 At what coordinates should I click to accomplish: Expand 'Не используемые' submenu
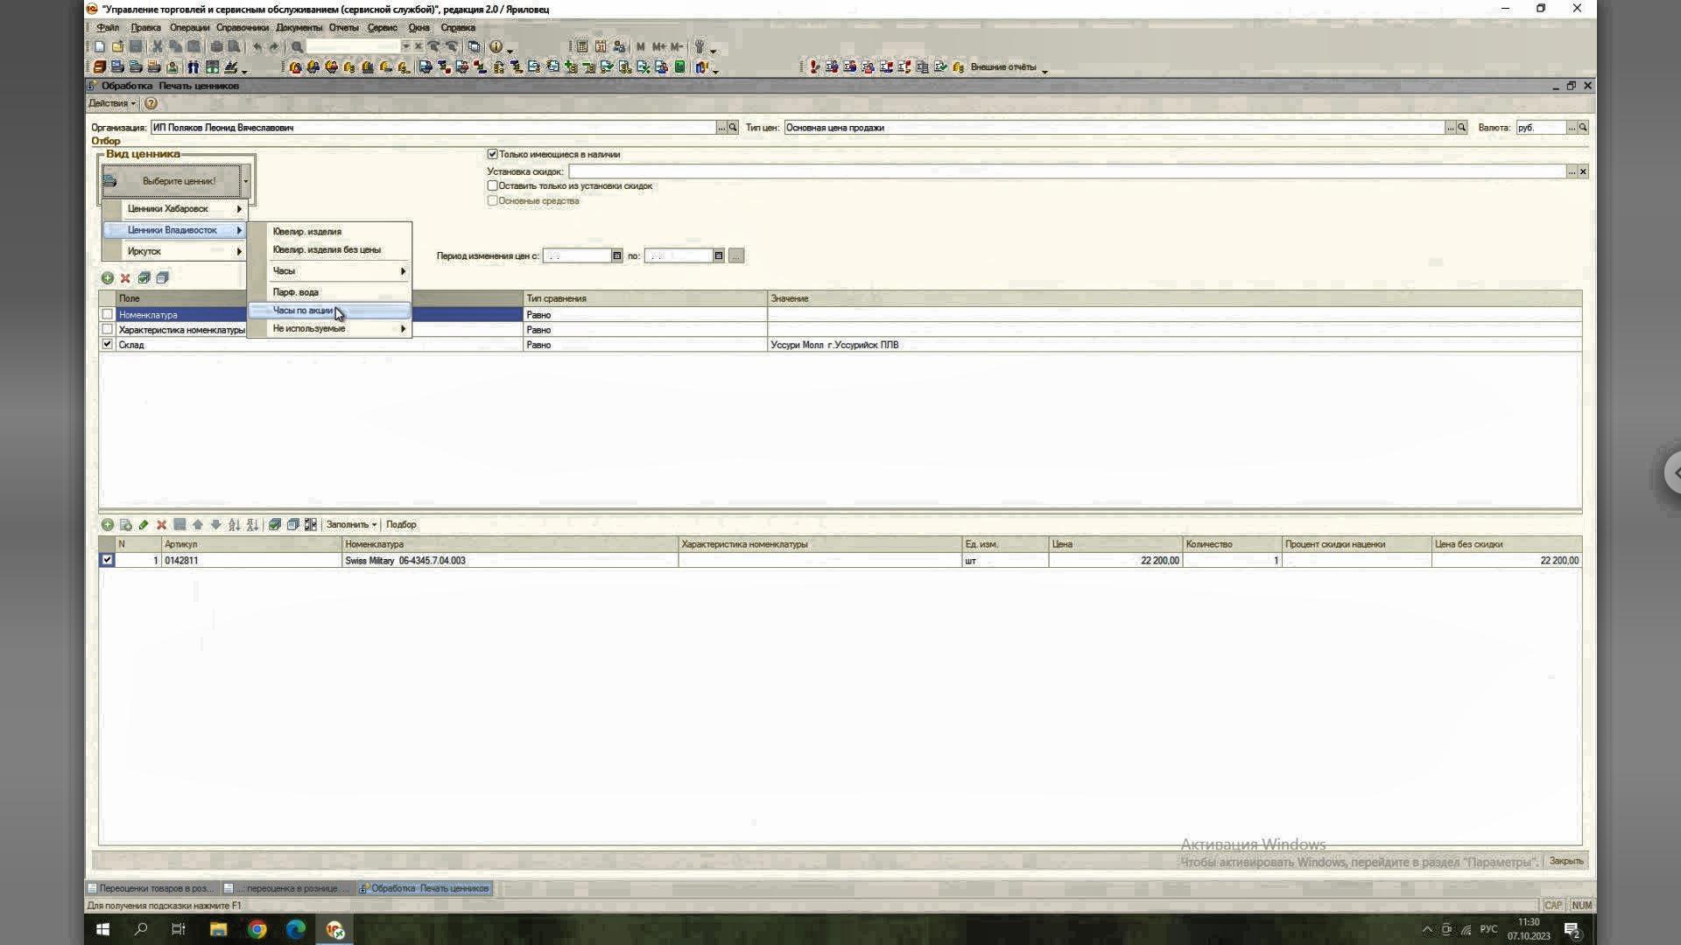330,329
